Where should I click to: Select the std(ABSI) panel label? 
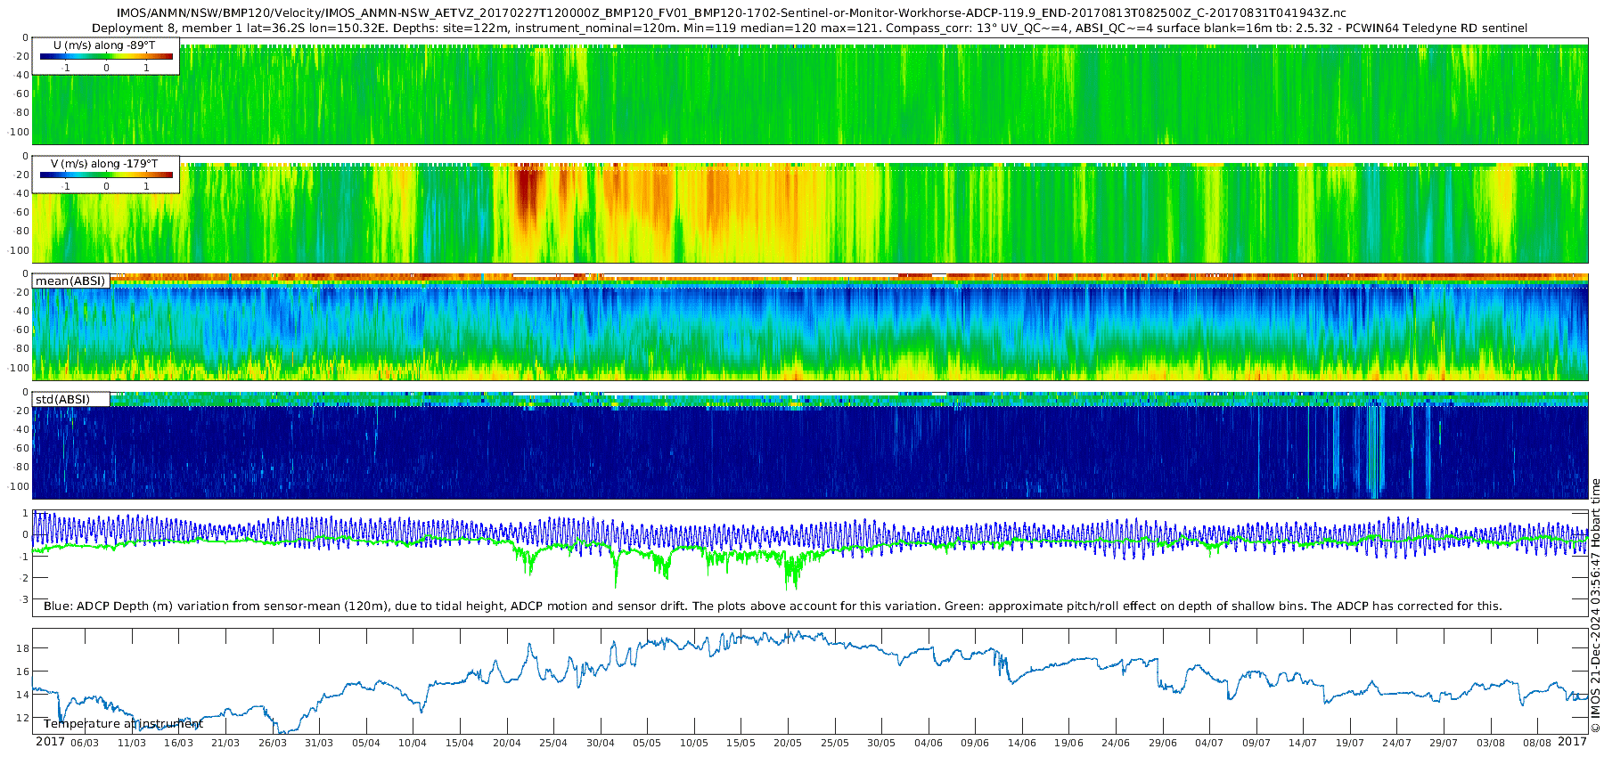[x=62, y=400]
